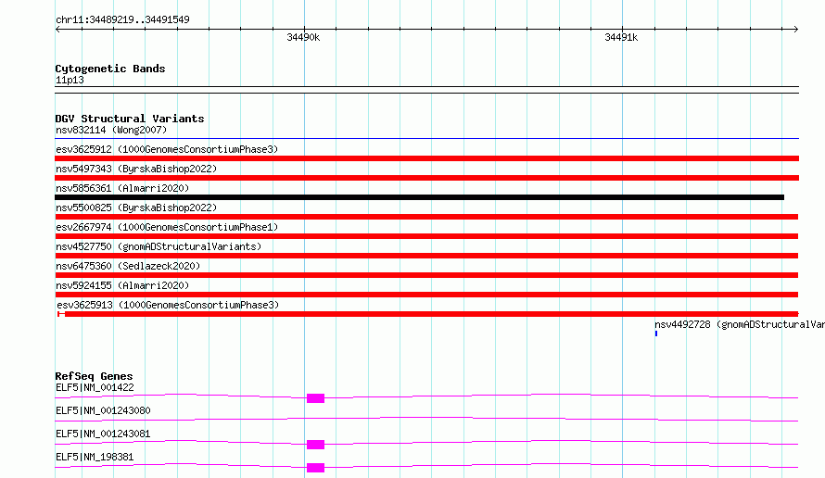Click the chr11:34489219..34491549 coordinate label
This screenshot has height=478, width=825.
[122, 20]
